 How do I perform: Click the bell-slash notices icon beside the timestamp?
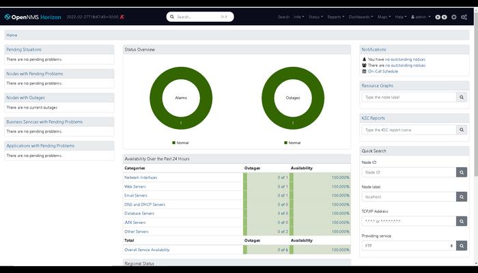point(122,16)
